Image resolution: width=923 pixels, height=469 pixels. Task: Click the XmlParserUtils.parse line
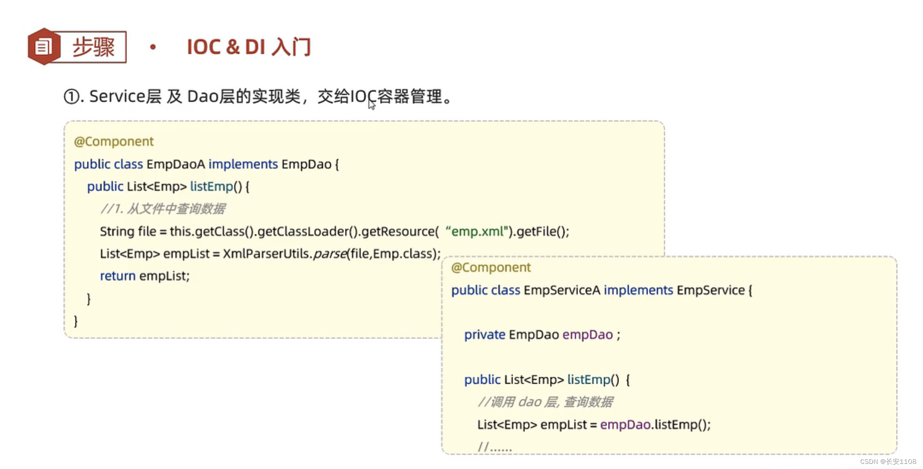click(x=270, y=253)
